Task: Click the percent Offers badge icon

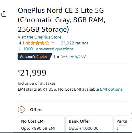Action: coord(21,110)
